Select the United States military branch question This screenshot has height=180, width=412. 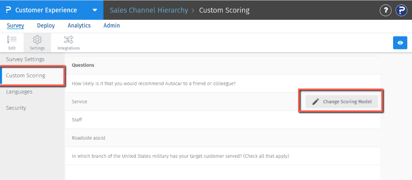point(223,156)
